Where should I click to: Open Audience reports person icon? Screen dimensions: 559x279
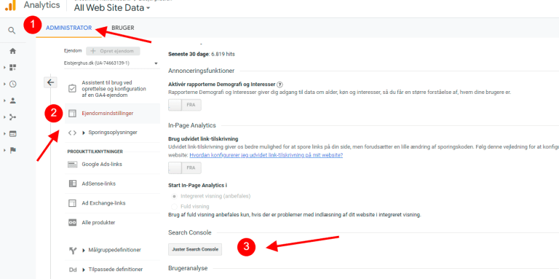coord(13,101)
